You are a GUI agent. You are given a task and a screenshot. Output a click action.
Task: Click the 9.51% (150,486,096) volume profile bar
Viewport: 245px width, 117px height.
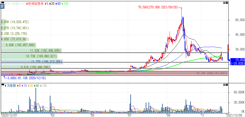(x=26, y=67)
